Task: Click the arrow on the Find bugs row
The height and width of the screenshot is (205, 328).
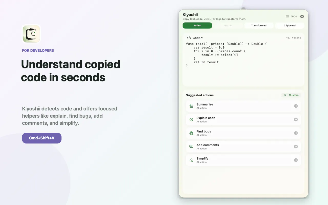Action: tap(296, 133)
